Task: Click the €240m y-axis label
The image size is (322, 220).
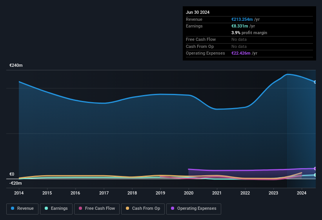Action: pos(16,65)
